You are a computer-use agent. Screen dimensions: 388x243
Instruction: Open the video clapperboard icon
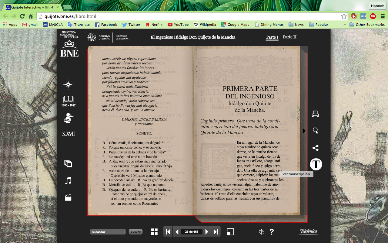[68, 198]
